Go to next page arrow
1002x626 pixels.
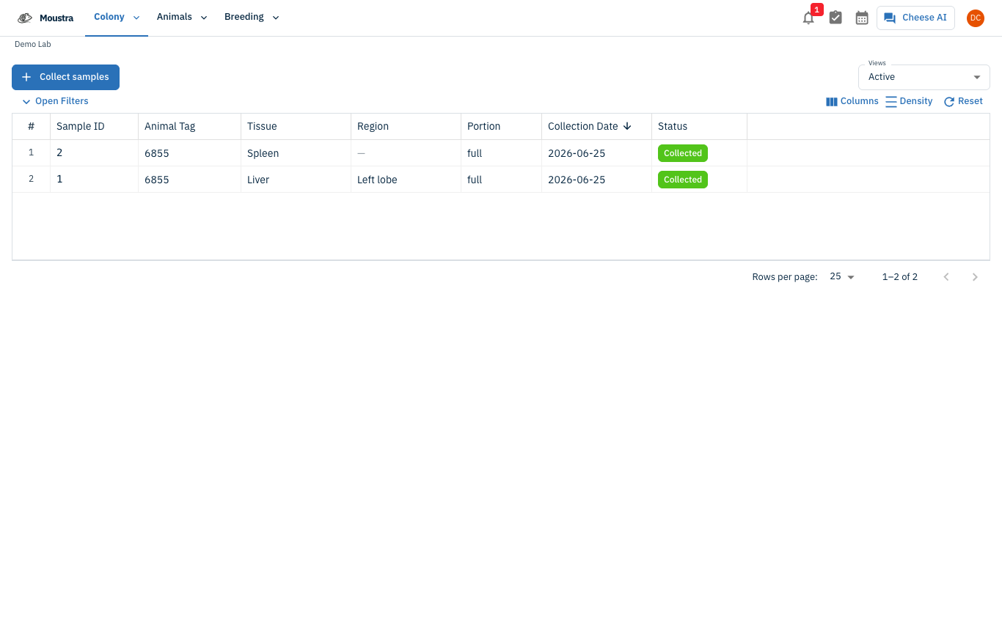point(975,276)
